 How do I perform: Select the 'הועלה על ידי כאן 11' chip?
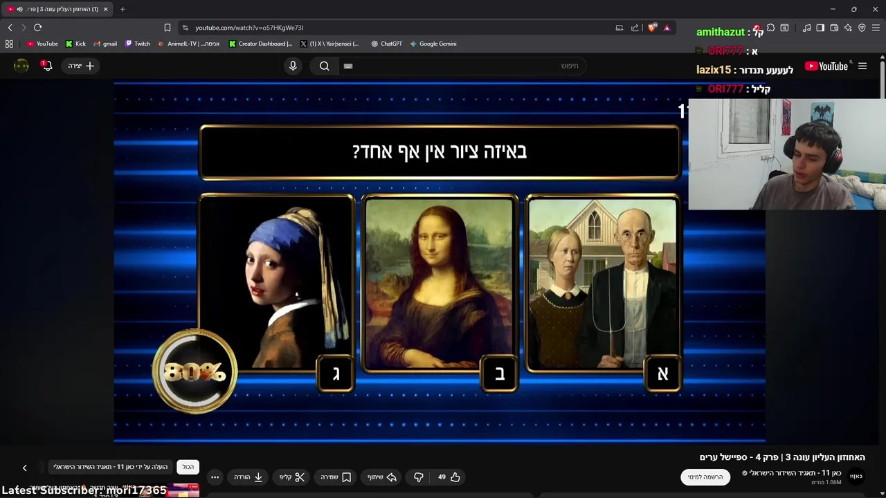[x=111, y=467]
